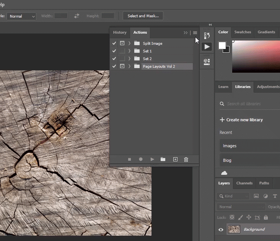Toggle dialog box for Set 1
280x241 pixels.
pyautogui.click(x=122, y=51)
